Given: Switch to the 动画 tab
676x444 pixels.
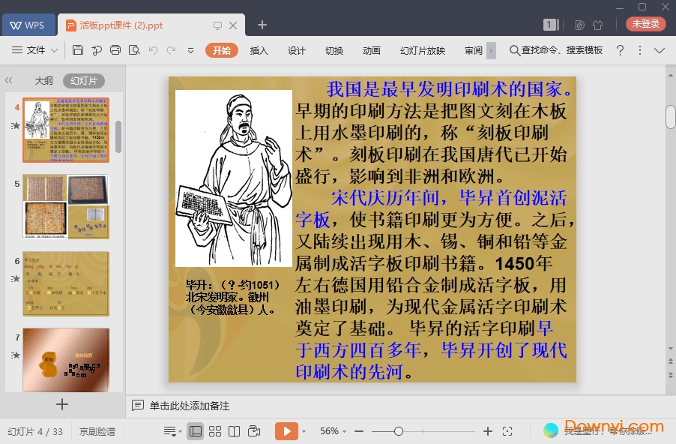Looking at the screenshot, I should click(372, 50).
